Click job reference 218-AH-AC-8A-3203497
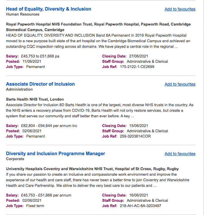This screenshot has width=204, height=215. point(140,206)
